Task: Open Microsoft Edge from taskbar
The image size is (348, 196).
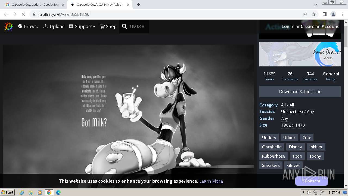Action: tap(58, 192)
